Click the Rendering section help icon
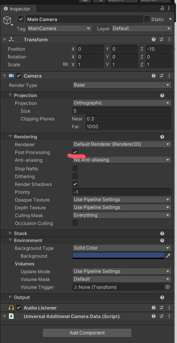Image resolution: width=177 pixels, height=343 pixels. click(162, 137)
